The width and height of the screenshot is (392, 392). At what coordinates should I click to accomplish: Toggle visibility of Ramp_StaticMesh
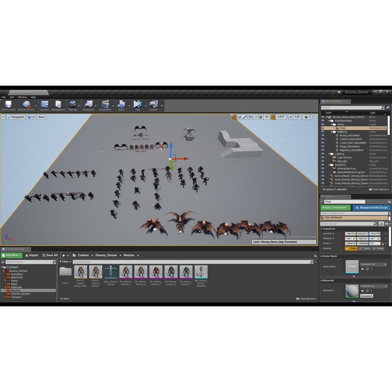pos(323,147)
